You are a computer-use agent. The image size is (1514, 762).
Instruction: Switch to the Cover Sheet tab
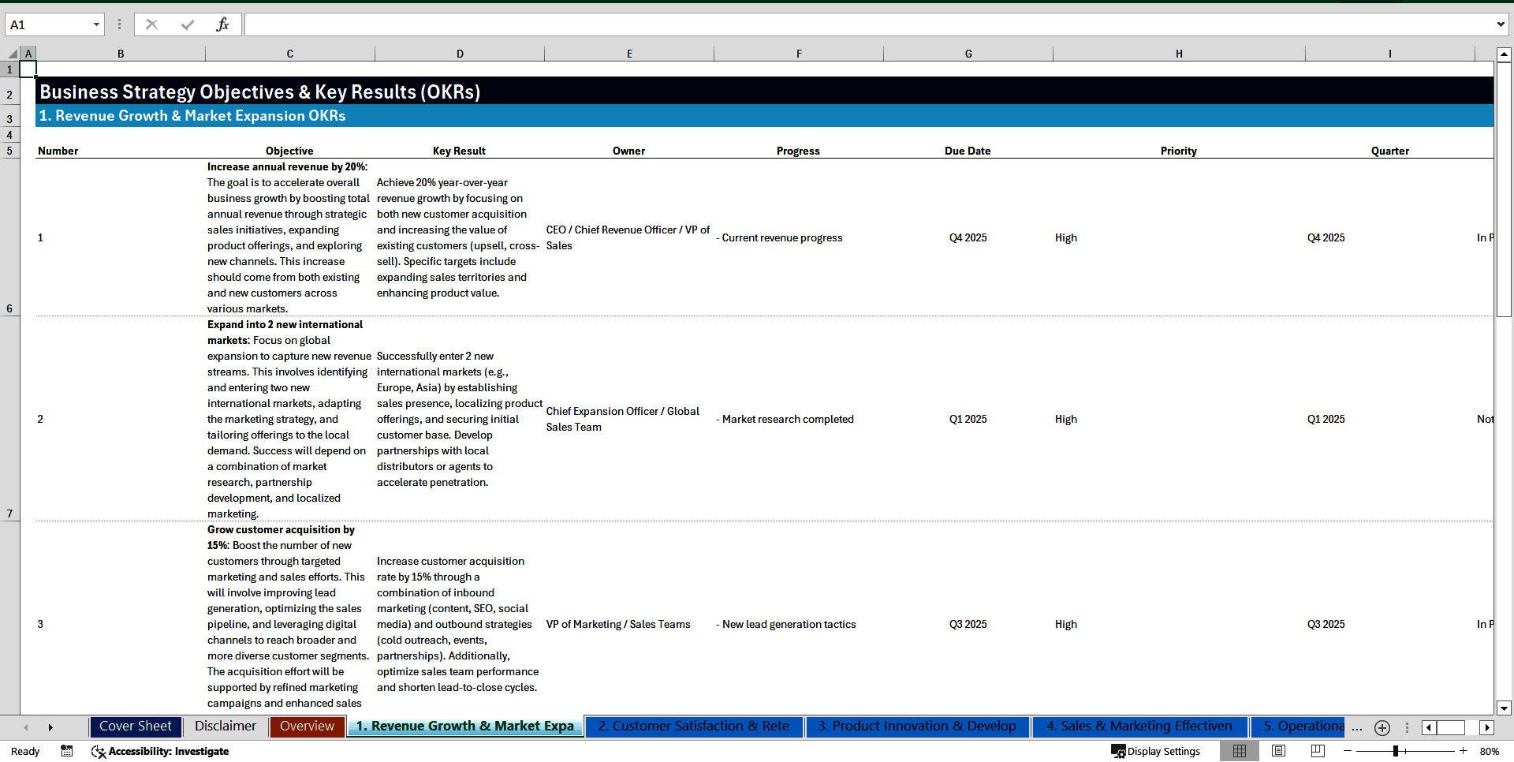click(135, 727)
